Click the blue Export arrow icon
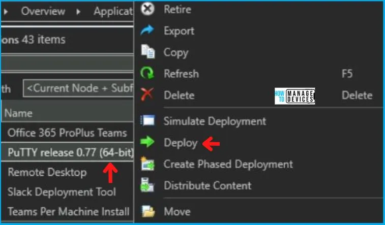The height and width of the screenshot is (225, 385). coord(147,30)
